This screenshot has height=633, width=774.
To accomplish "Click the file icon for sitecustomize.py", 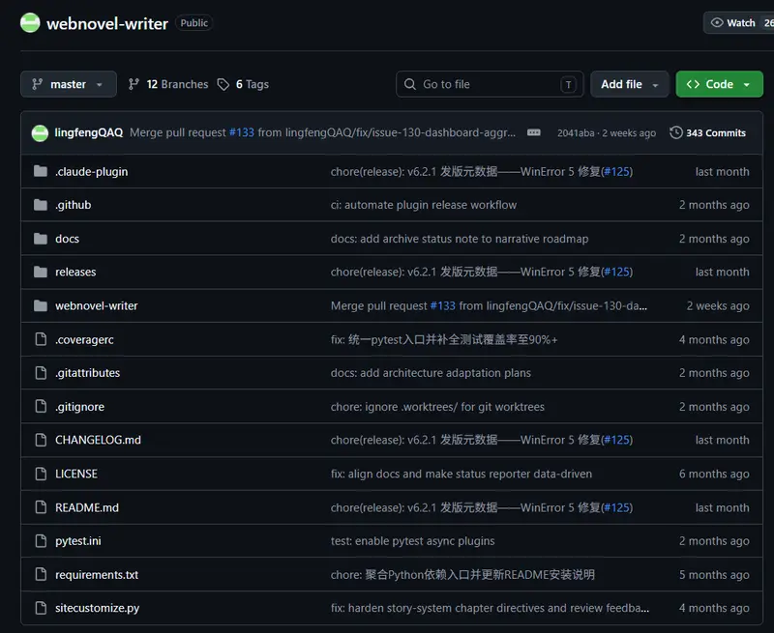I will 41,608.
